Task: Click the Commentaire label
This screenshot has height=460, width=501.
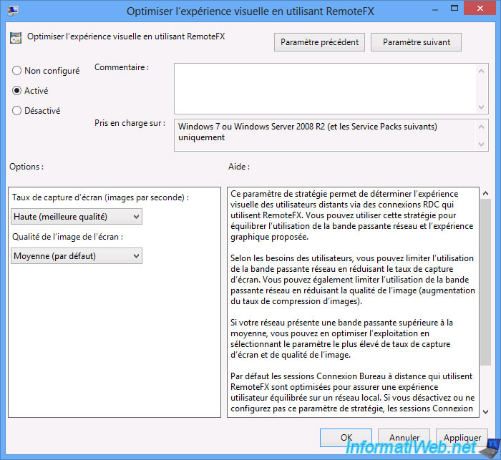Action: [x=122, y=67]
